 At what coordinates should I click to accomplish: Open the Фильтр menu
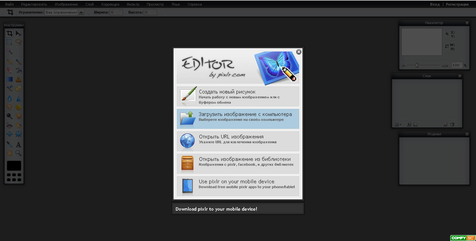coord(133,4)
